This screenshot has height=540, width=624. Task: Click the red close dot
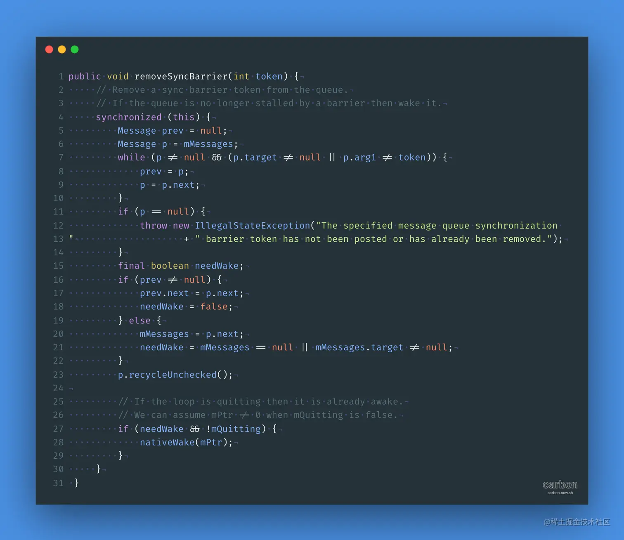click(49, 50)
